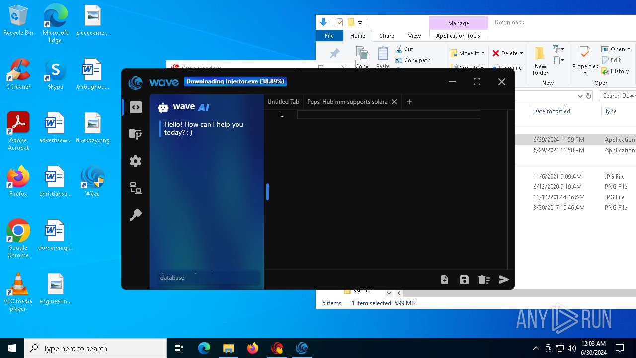Customize Quick Access Toolbar dropdown arrow

pyautogui.click(x=360, y=22)
